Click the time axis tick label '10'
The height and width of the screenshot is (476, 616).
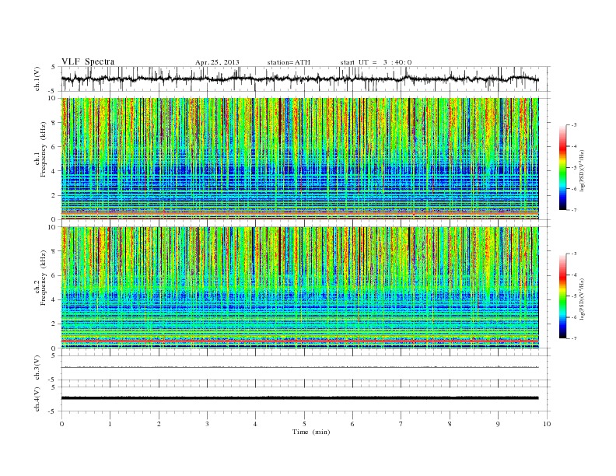(x=547, y=424)
